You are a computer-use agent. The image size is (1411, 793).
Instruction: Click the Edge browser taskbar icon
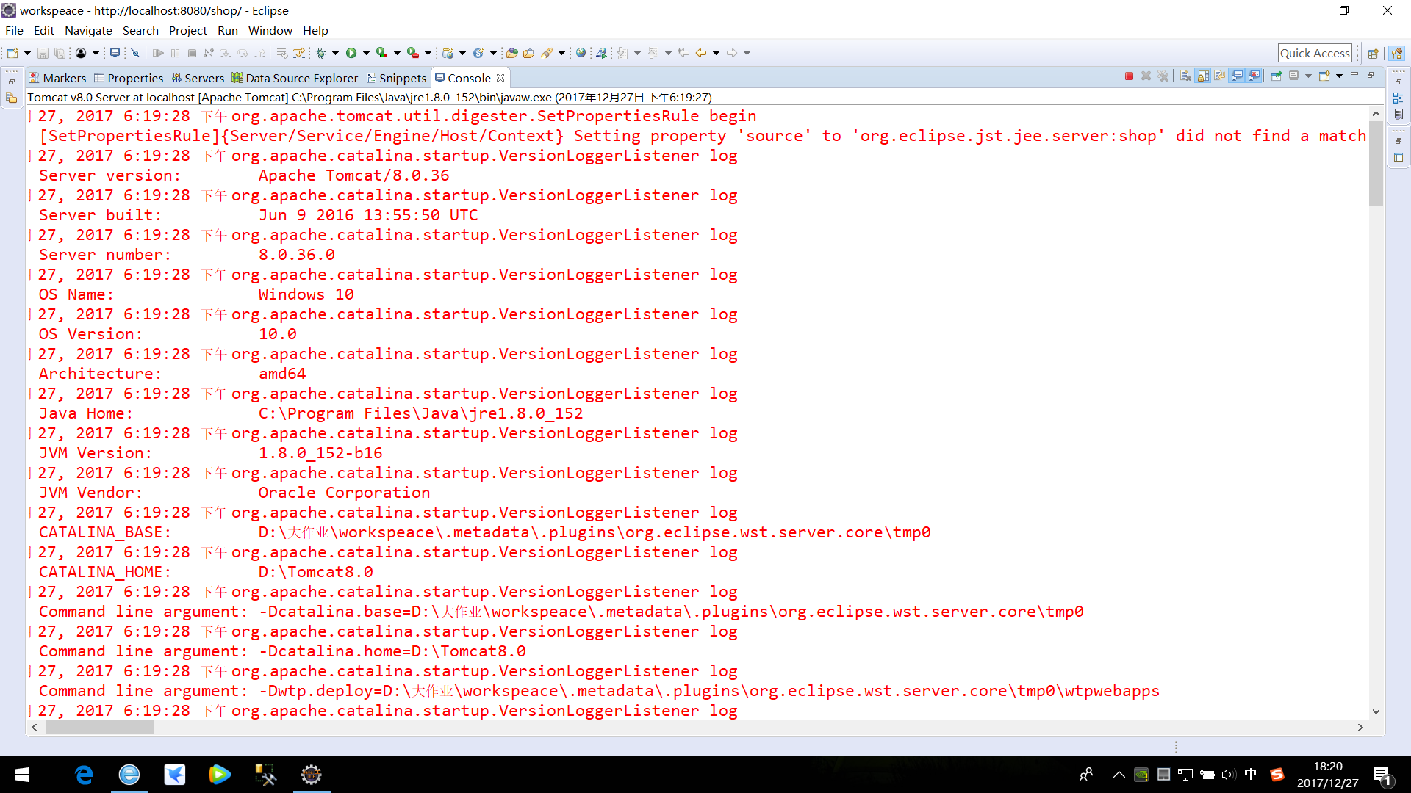click(x=85, y=775)
